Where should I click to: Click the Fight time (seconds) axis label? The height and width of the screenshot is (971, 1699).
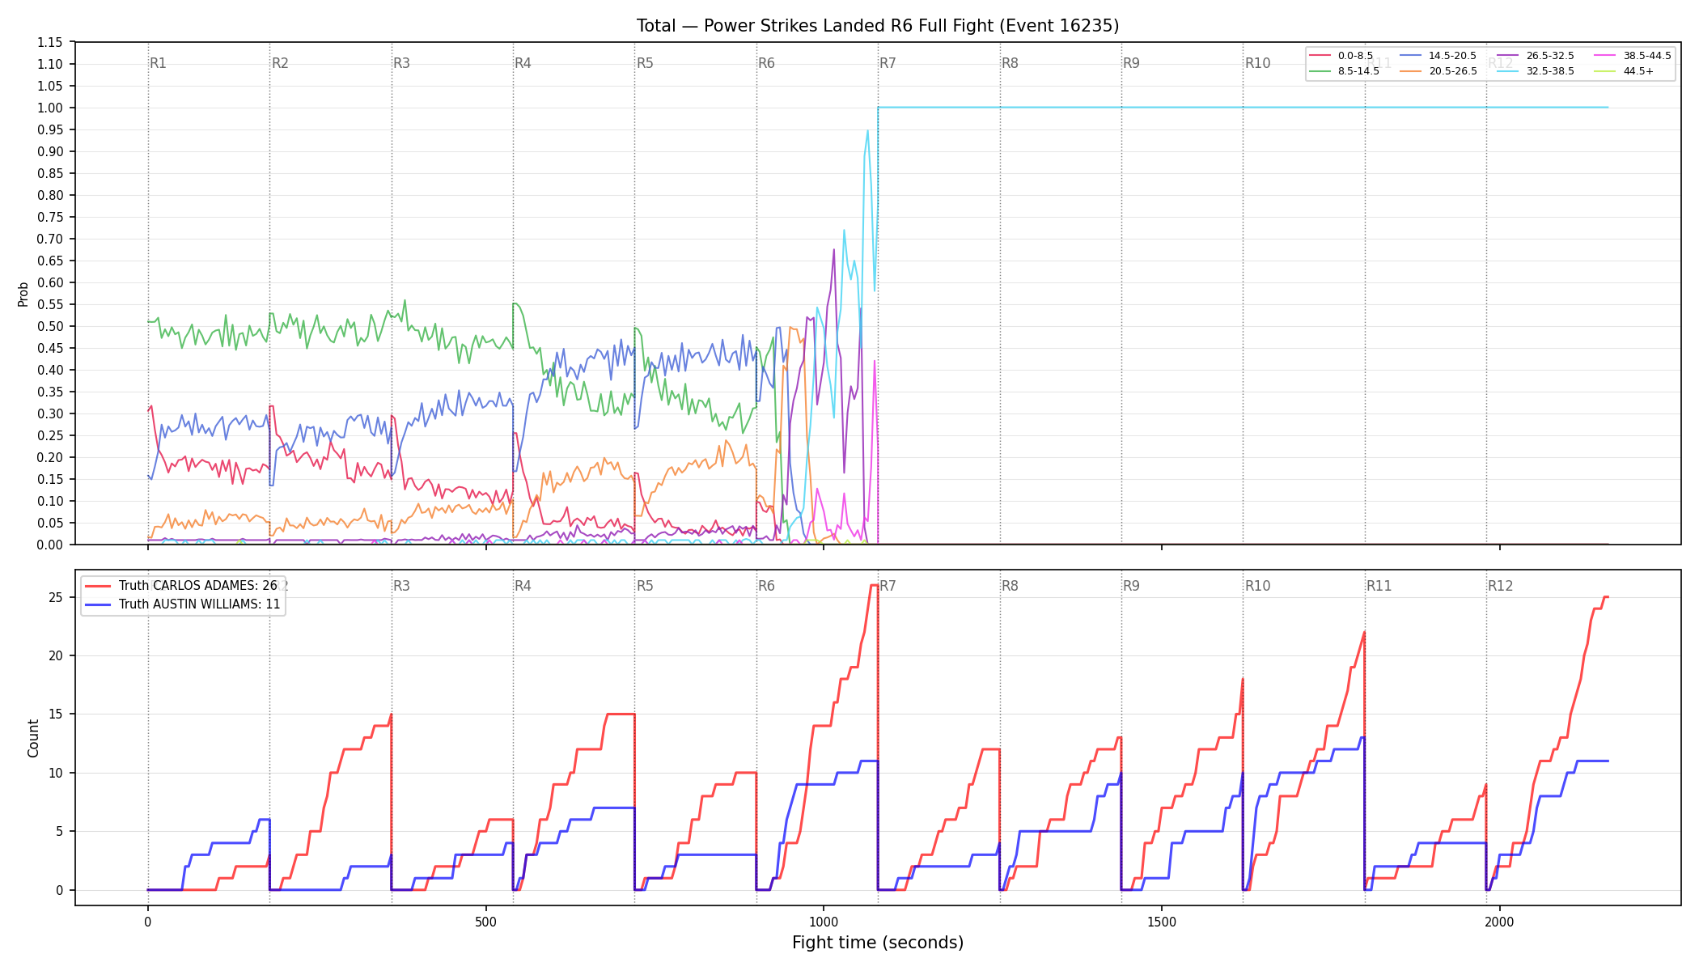click(878, 943)
